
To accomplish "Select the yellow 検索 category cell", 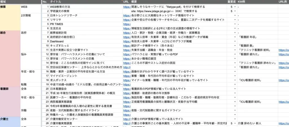I will point(10,17).
